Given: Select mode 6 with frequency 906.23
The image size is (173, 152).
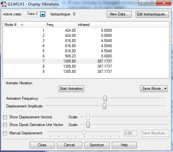Looking at the screenshot, I should coord(58,56).
